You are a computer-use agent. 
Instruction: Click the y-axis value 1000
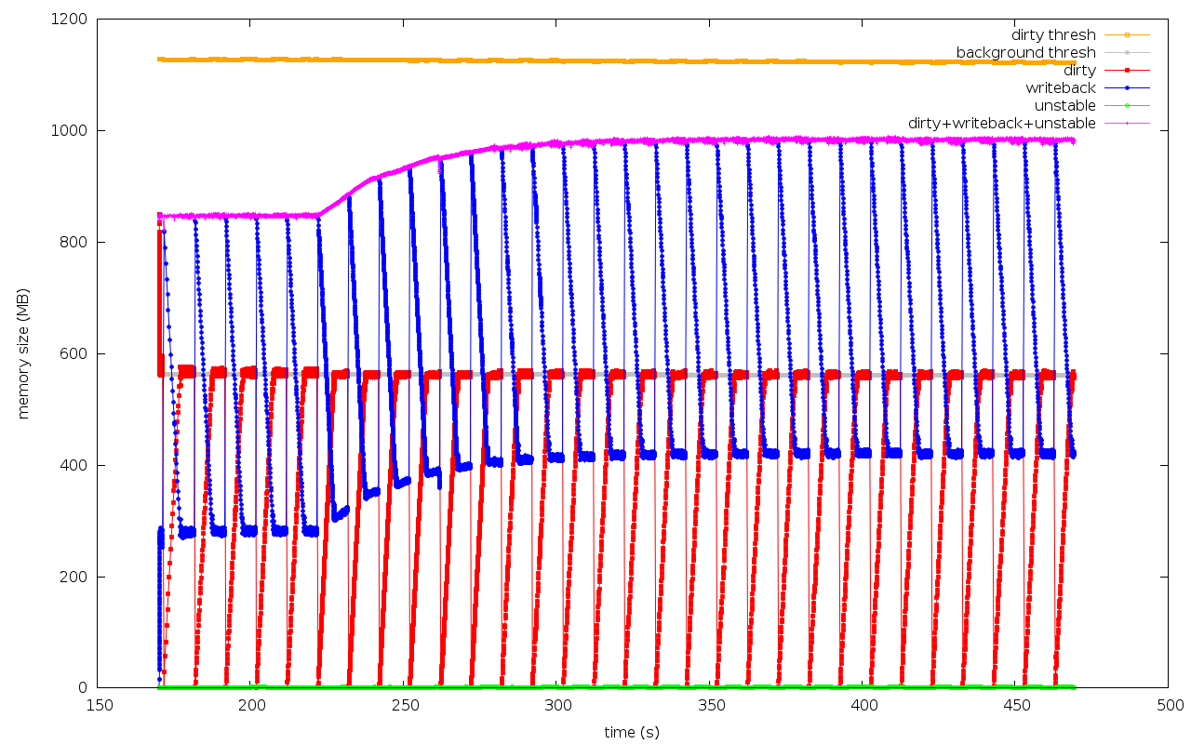[71, 130]
